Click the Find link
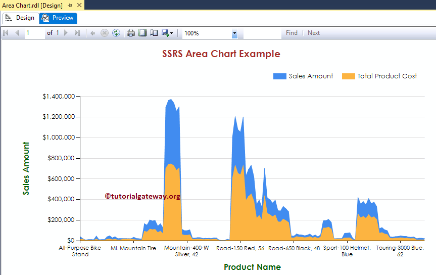Screen dimensions: 436x275 pyautogui.click(x=292, y=33)
